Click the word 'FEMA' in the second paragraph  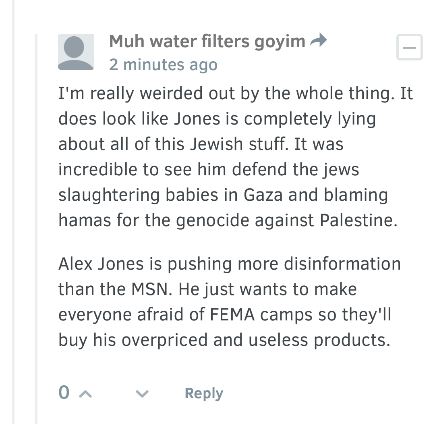[232, 315]
